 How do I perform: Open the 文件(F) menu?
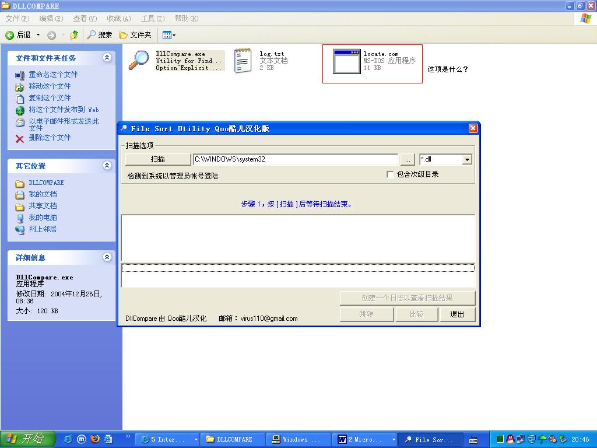point(17,18)
